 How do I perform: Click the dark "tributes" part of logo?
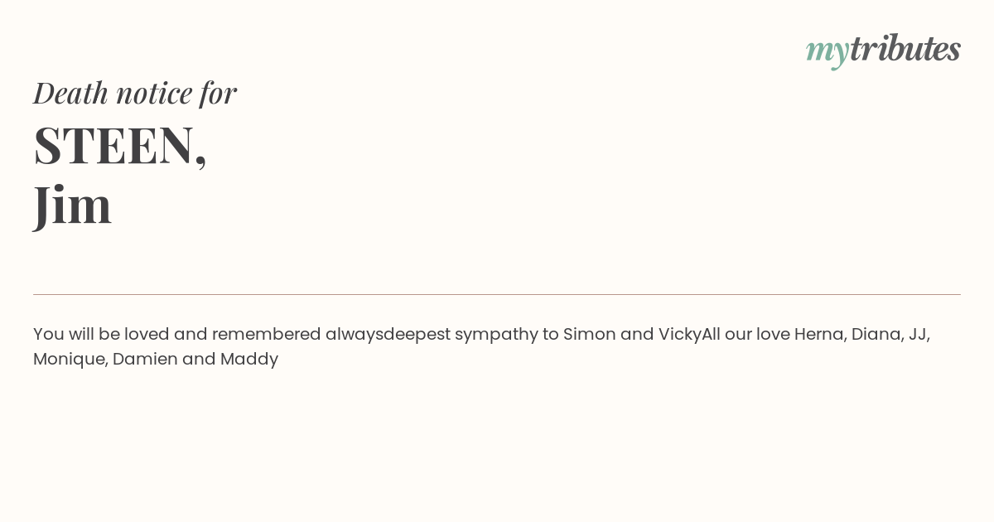pos(905,48)
